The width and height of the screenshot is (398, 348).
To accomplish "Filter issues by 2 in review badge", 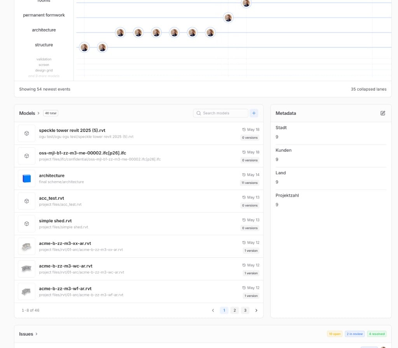I will (x=354, y=334).
